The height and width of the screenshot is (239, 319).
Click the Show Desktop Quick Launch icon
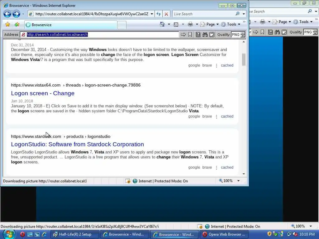point(30,234)
